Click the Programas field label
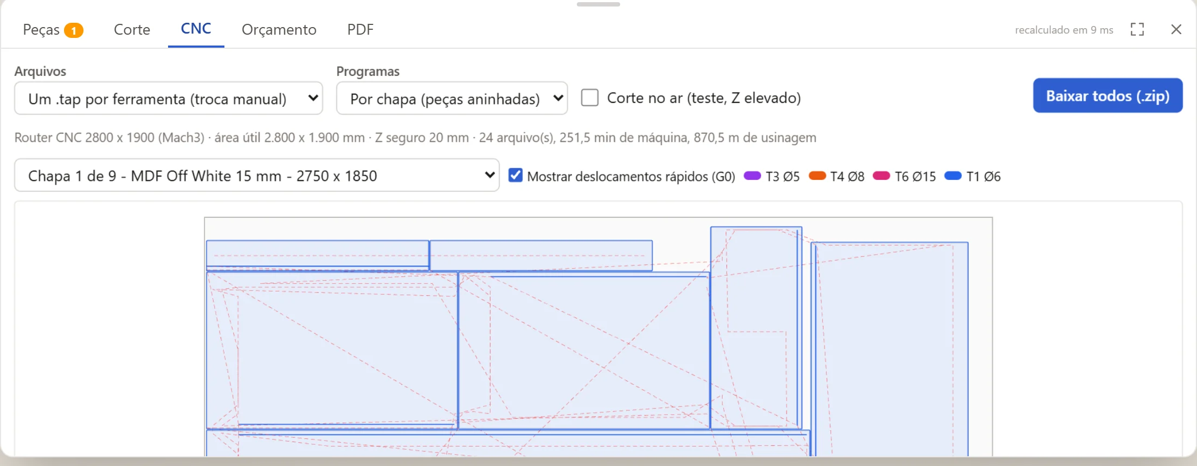Screen dimensions: 1197x466 [368, 72]
